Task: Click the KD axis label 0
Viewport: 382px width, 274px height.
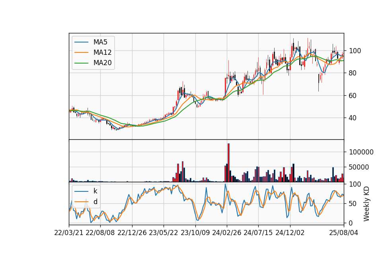Action: (x=351, y=223)
